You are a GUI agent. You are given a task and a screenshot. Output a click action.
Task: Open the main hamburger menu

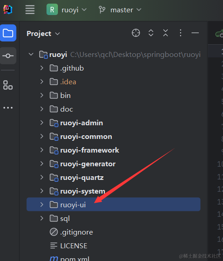(30, 10)
